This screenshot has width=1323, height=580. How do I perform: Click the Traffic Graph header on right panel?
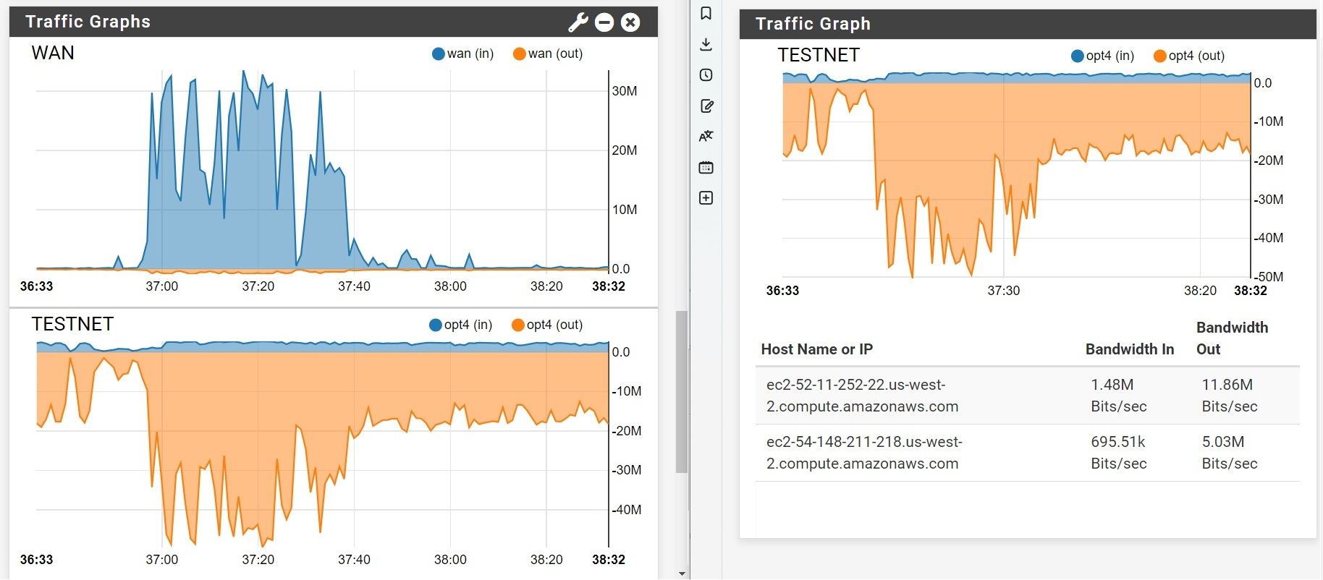pyautogui.click(x=813, y=24)
